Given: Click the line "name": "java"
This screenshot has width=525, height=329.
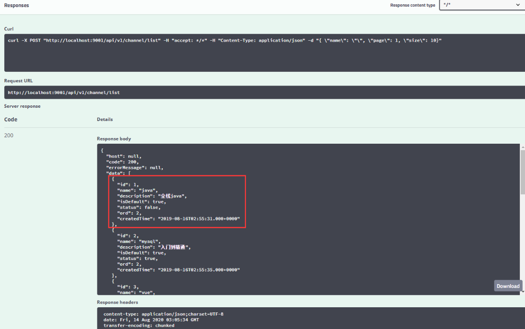Looking at the screenshot, I should tap(138, 190).
